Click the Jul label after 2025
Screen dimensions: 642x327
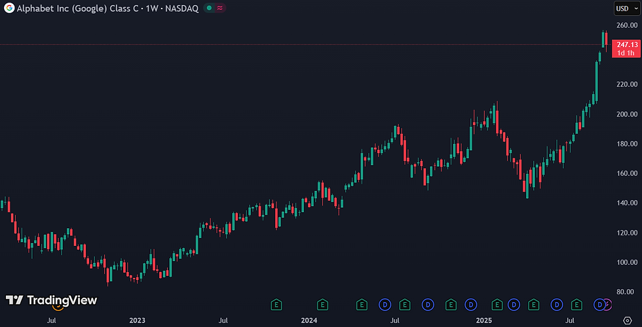569,320
